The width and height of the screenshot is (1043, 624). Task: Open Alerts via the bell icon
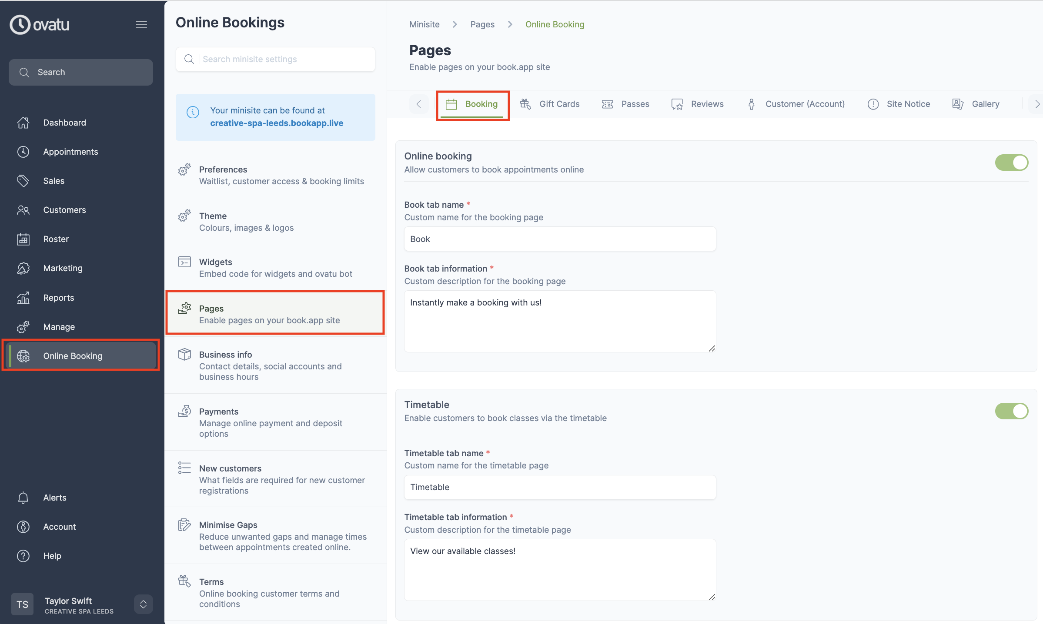point(23,498)
